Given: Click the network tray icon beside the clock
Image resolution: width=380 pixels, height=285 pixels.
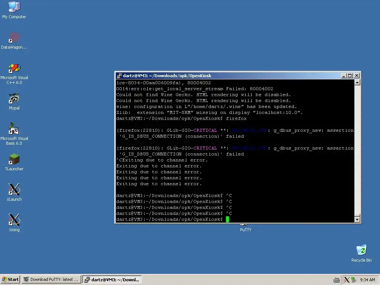Looking at the screenshot, I should click(x=353, y=280).
